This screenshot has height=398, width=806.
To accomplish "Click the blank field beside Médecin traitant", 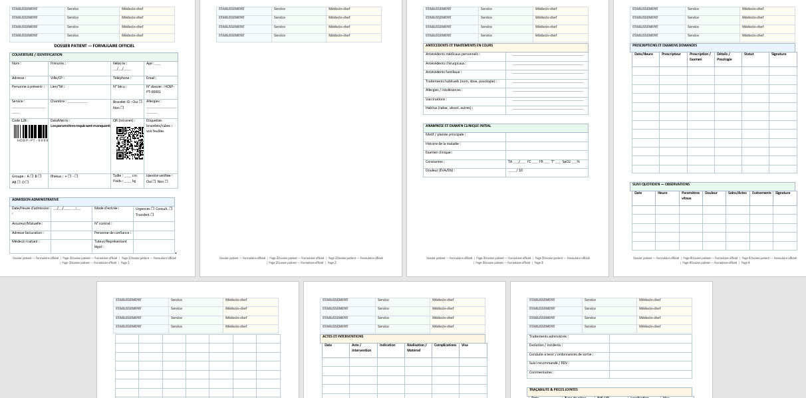I will click(x=71, y=245).
